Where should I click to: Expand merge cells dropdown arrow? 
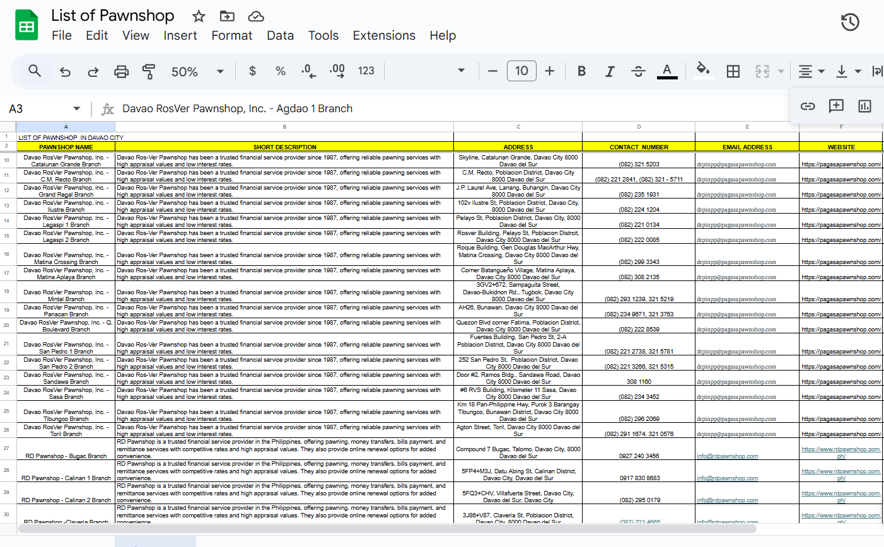pos(781,71)
